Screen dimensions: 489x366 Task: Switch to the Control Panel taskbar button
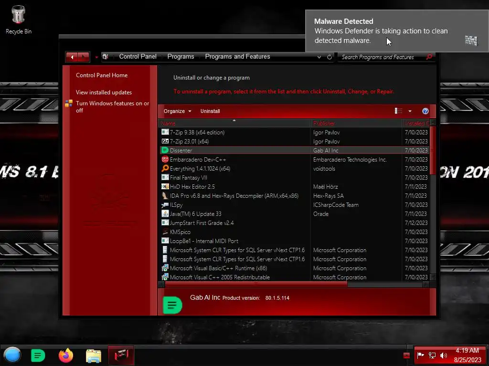121,355
